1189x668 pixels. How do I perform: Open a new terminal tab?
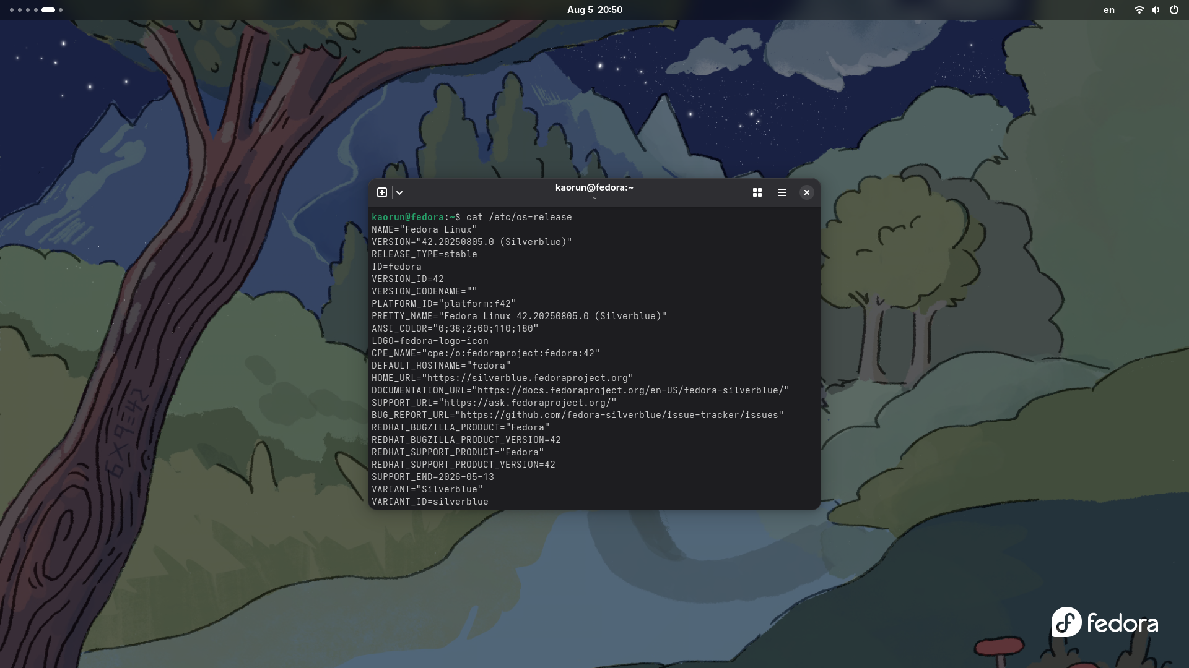pos(382,192)
